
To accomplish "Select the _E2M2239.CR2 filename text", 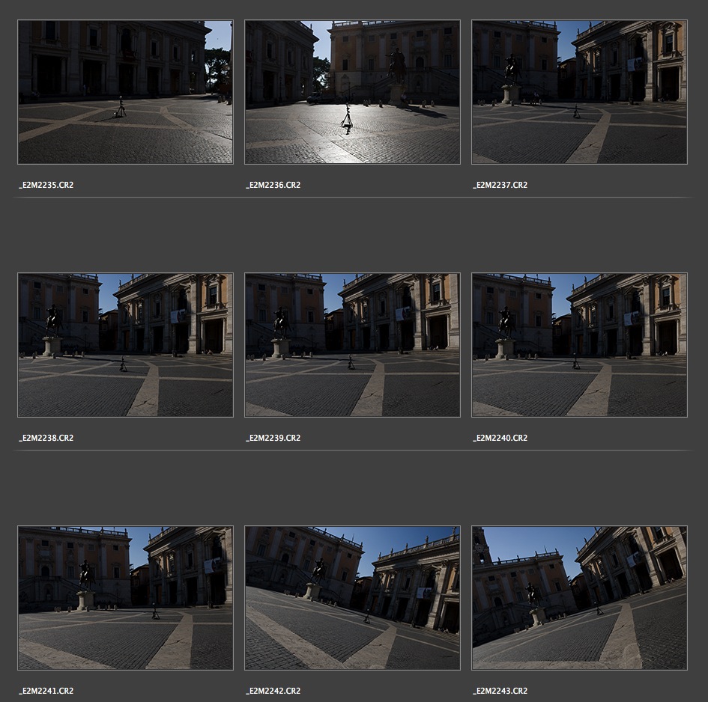I will [x=273, y=438].
